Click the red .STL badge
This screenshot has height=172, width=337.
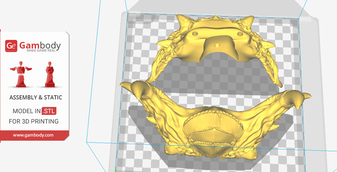(x=49, y=111)
